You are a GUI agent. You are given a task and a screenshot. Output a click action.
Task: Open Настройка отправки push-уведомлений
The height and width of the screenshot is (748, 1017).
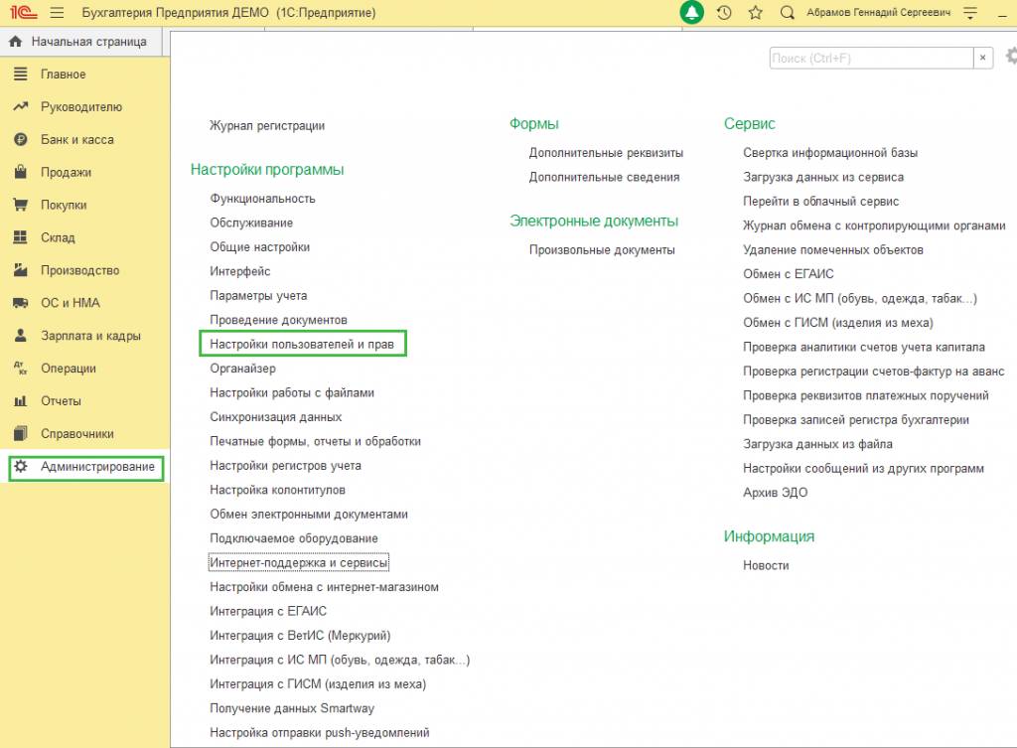click(x=319, y=732)
